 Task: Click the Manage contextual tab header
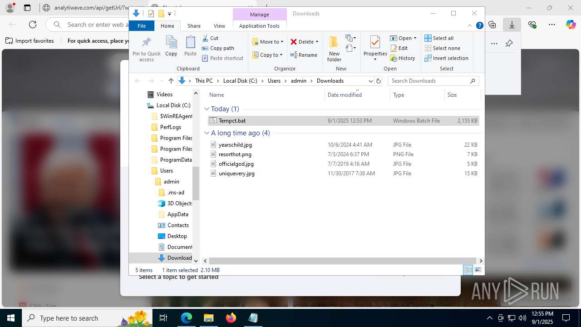click(260, 15)
